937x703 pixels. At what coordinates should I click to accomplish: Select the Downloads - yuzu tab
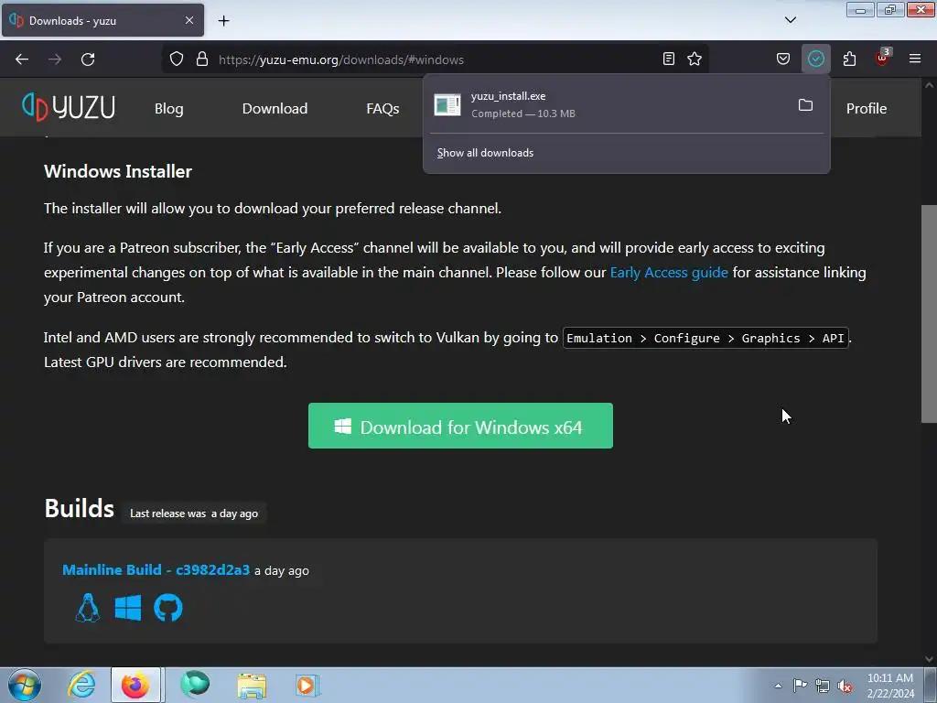(102, 20)
